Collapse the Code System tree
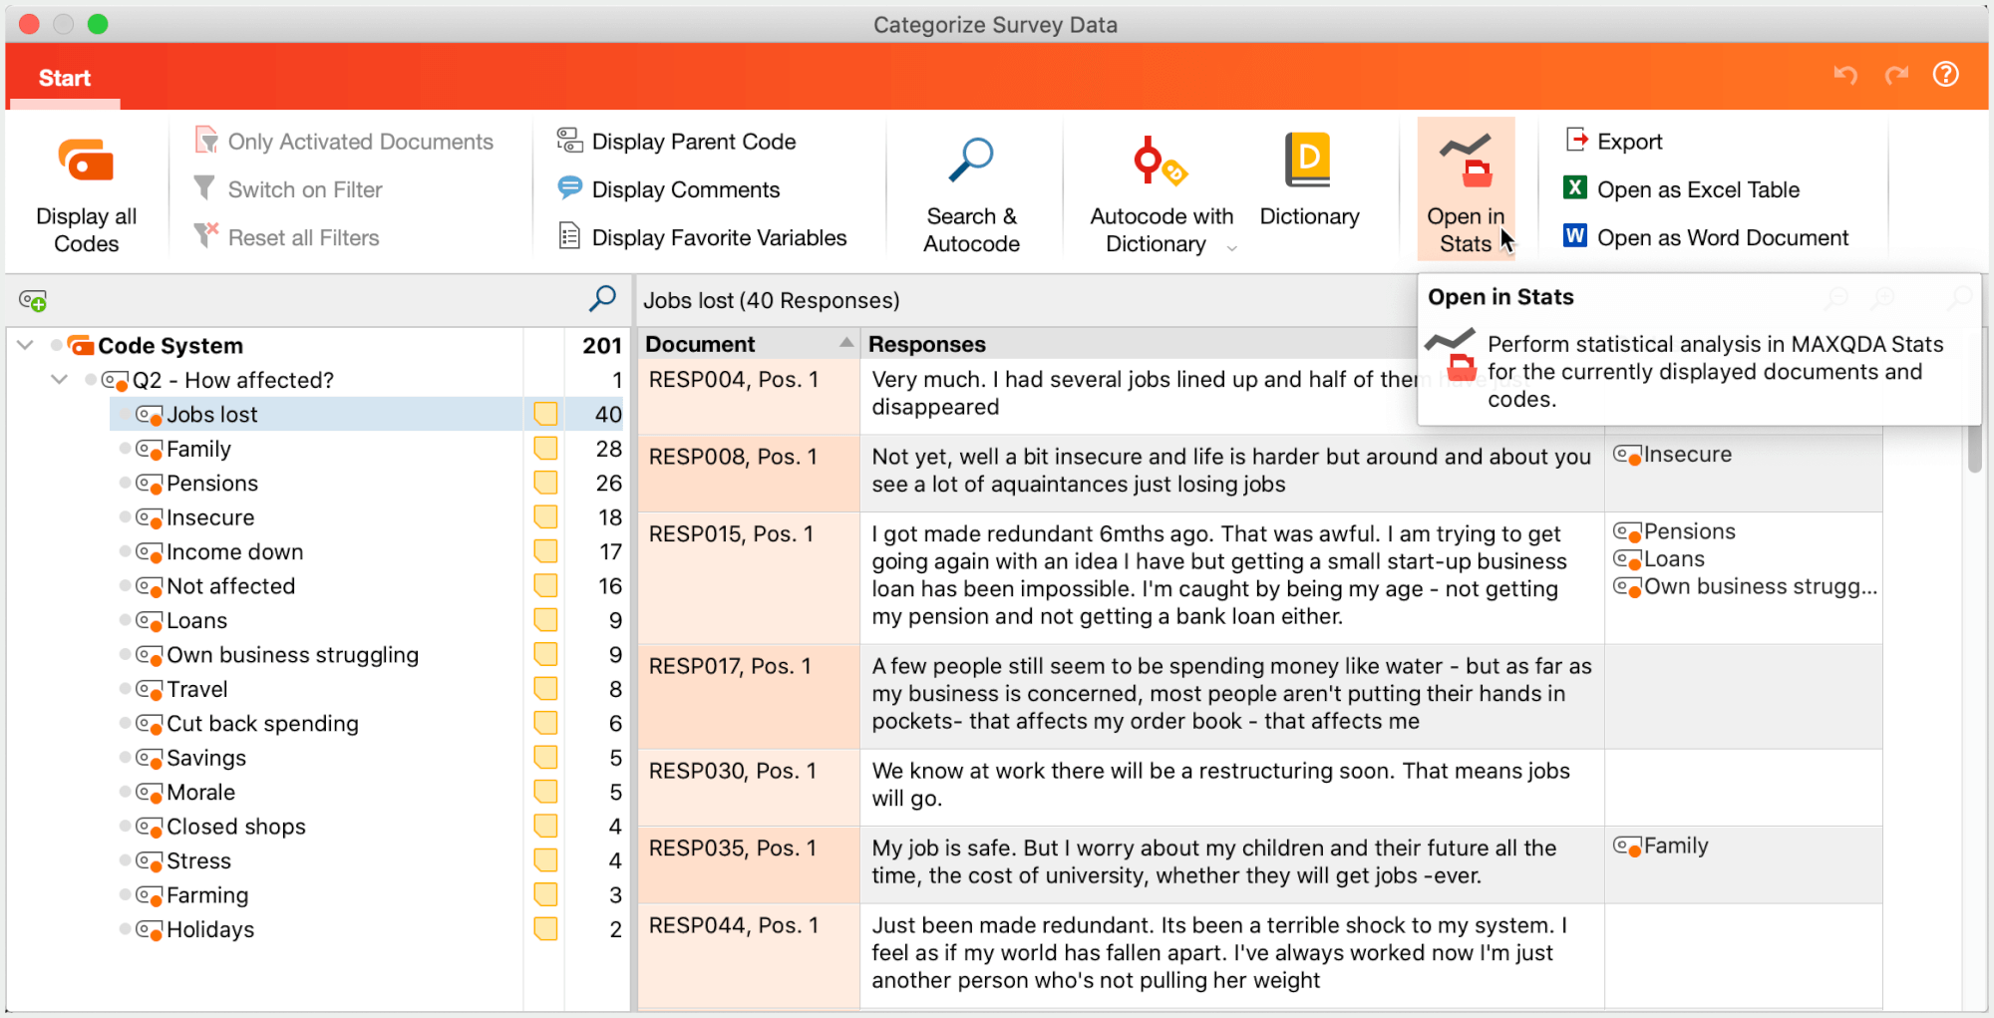Viewport: 1994px width, 1018px height. pos(24,344)
